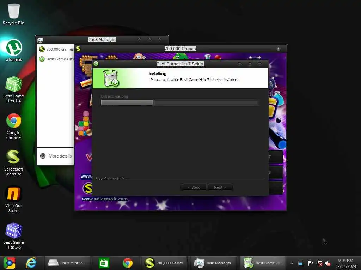Click the Best Game Hits 7 Setup title
This screenshot has width=361, height=270.
click(180, 64)
